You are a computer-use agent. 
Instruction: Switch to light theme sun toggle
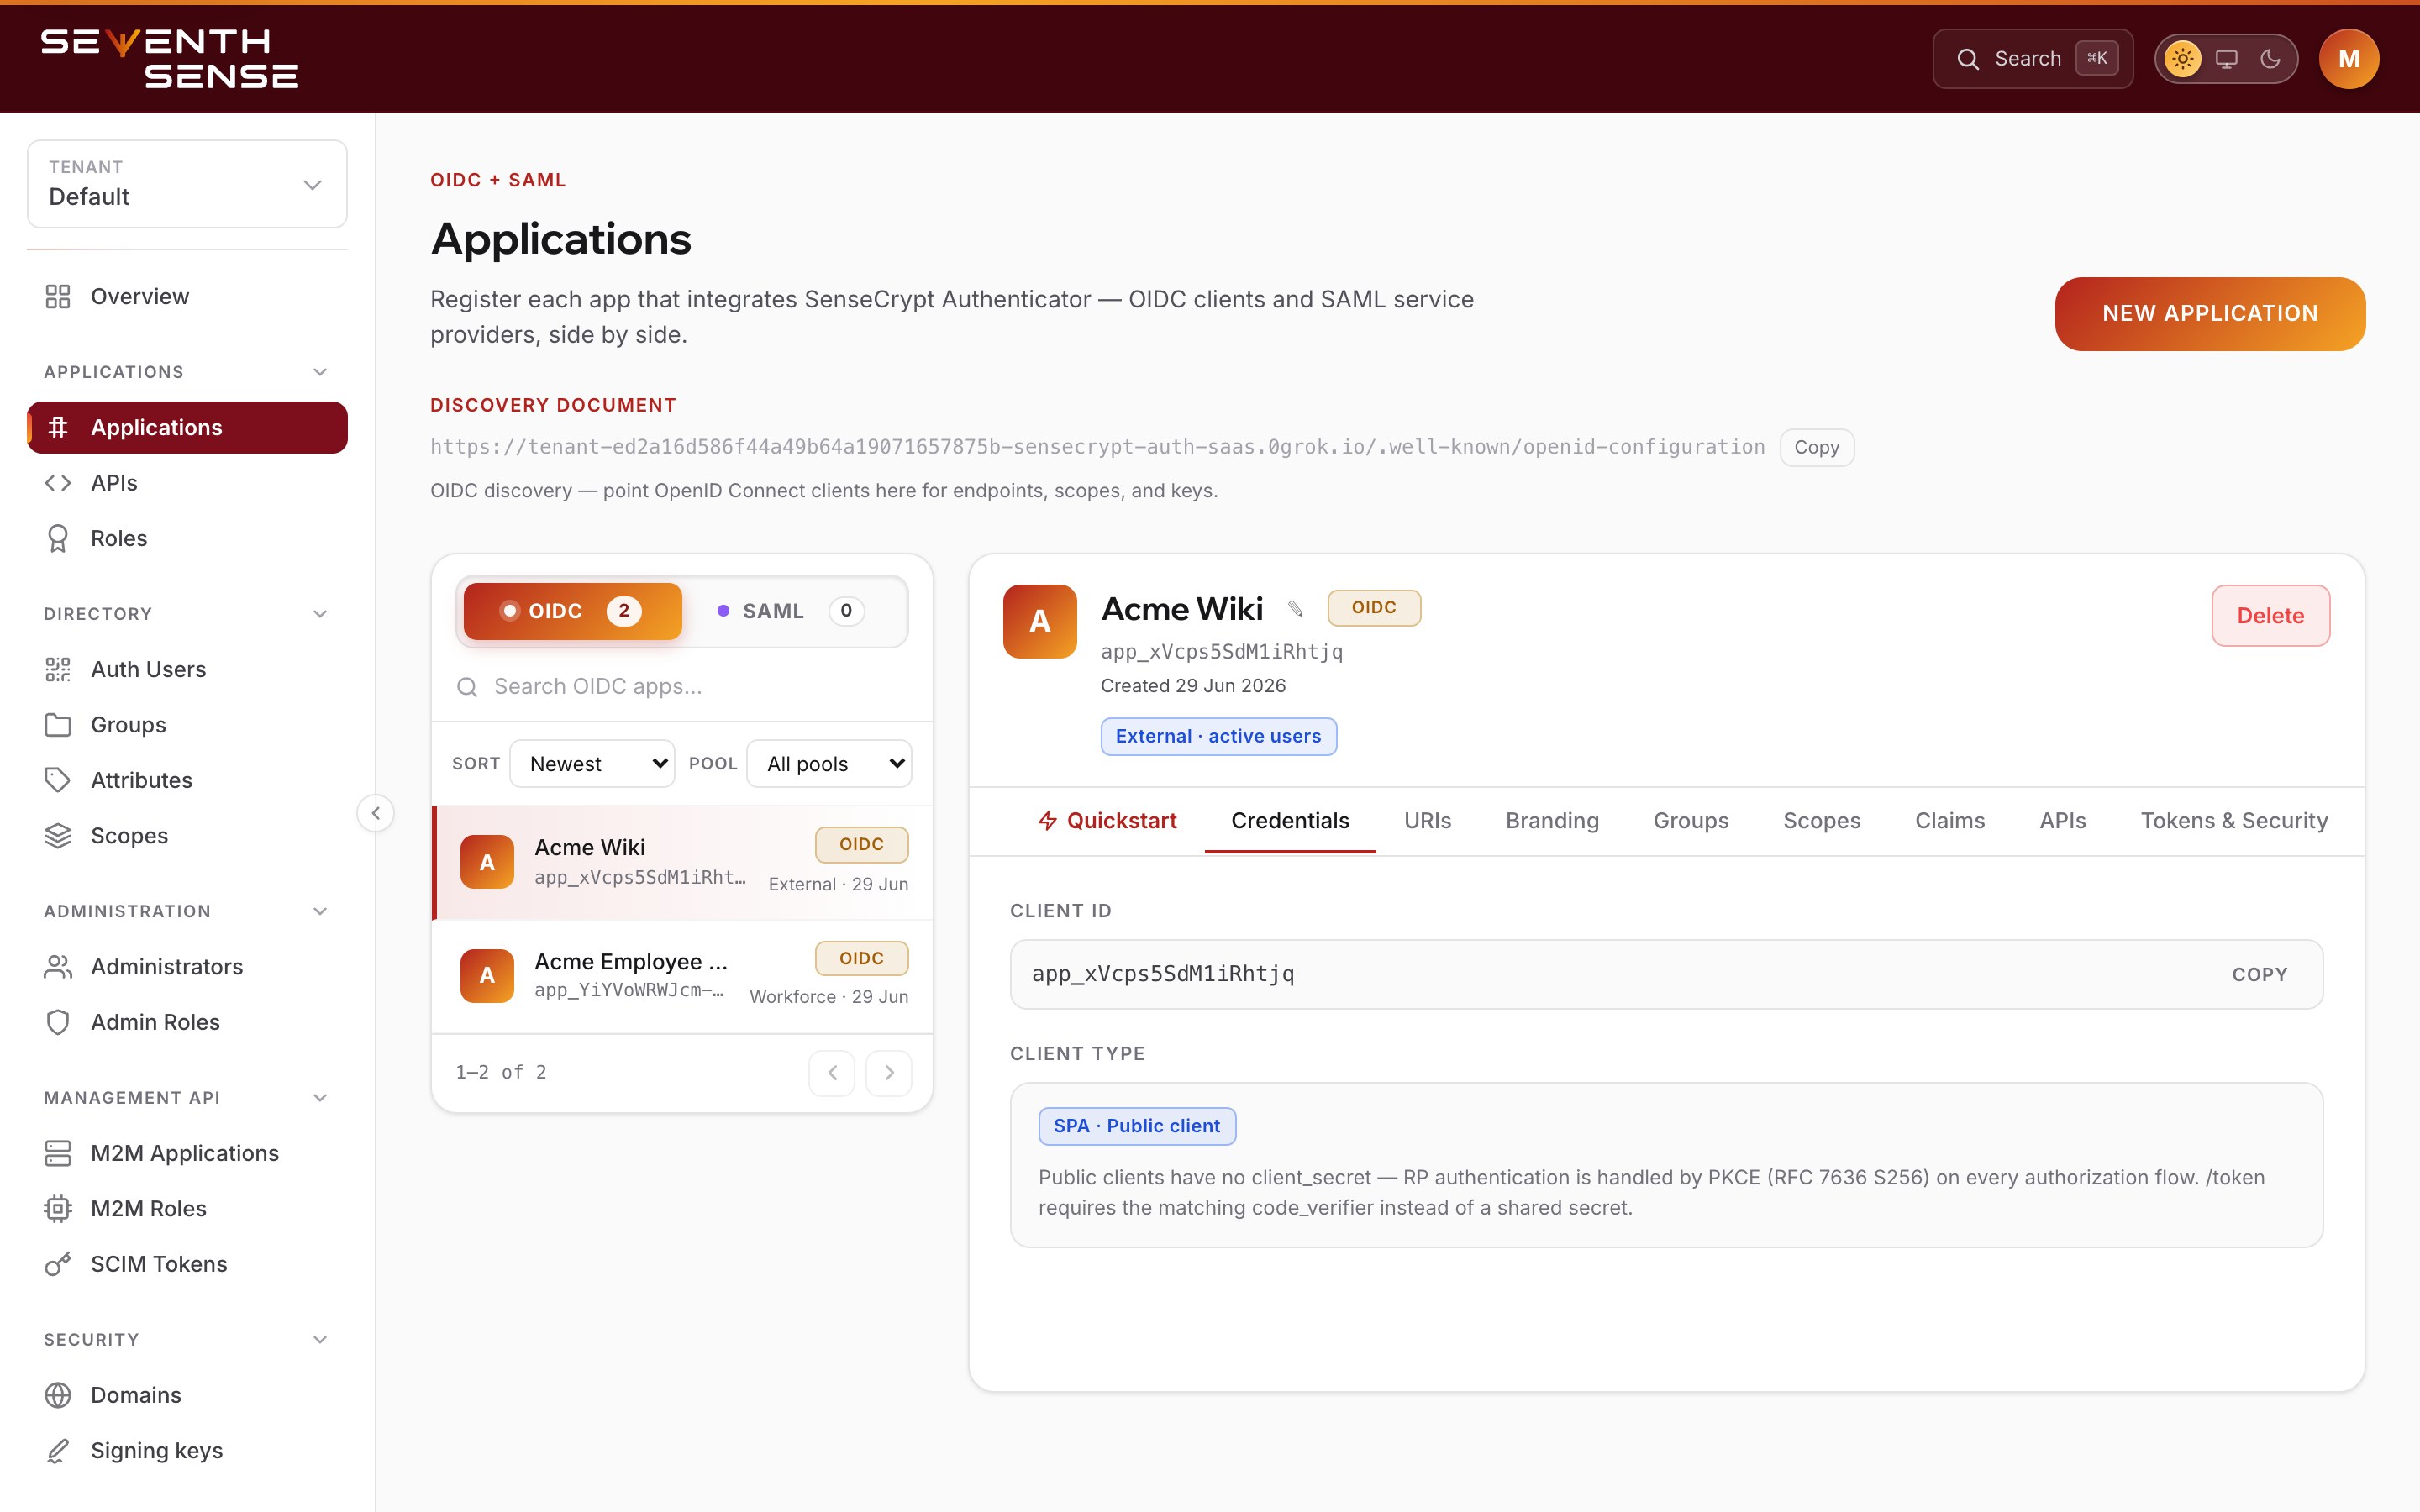click(x=2182, y=59)
